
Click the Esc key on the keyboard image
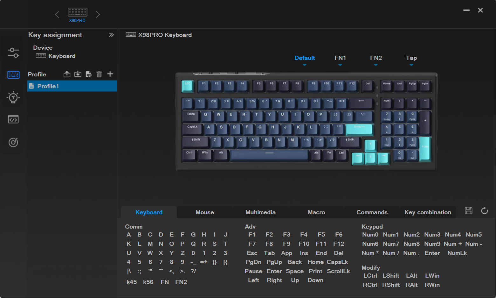pyautogui.click(x=188, y=86)
